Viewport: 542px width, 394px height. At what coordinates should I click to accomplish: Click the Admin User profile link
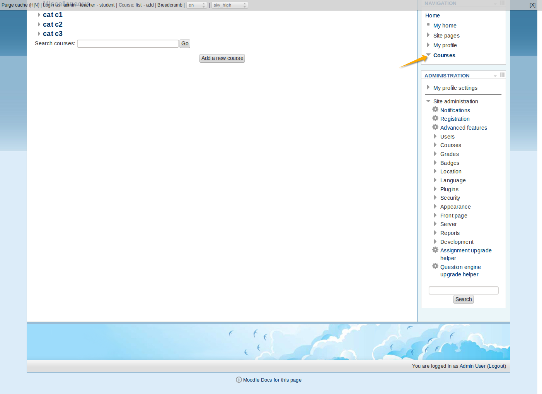(472, 366)
